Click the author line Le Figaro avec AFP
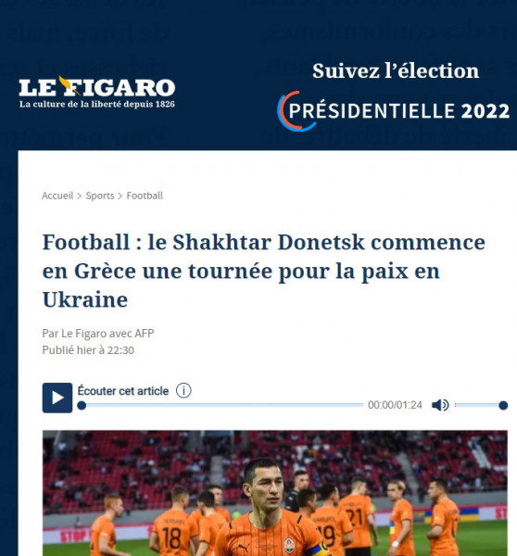The image size is (517, 556). (98, 334)
